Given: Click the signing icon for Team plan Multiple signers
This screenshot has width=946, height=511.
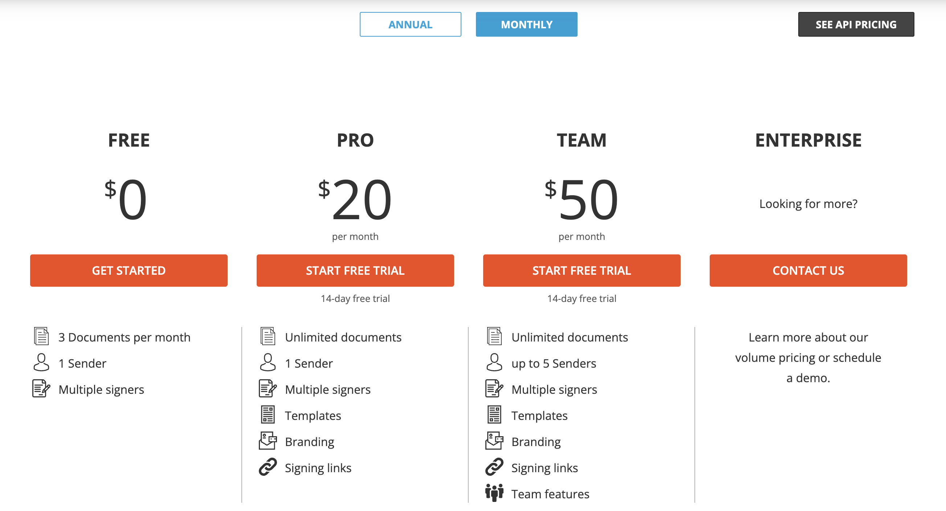Looking at the screenshot, I should point(494,388).
